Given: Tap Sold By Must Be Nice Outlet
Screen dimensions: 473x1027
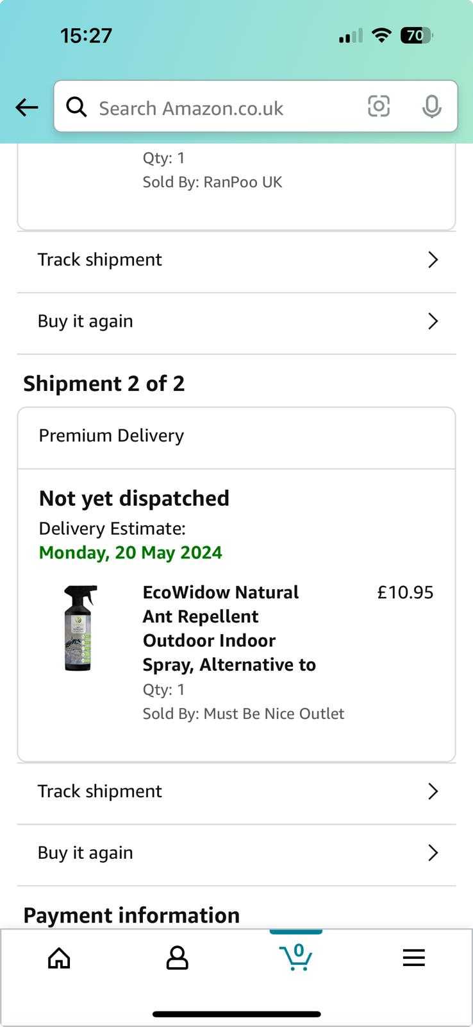Looking at the screenshot, I should pos(244,714).
